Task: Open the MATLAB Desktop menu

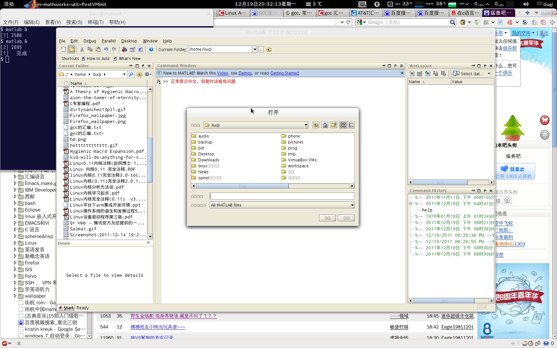Action: point(129,41)
